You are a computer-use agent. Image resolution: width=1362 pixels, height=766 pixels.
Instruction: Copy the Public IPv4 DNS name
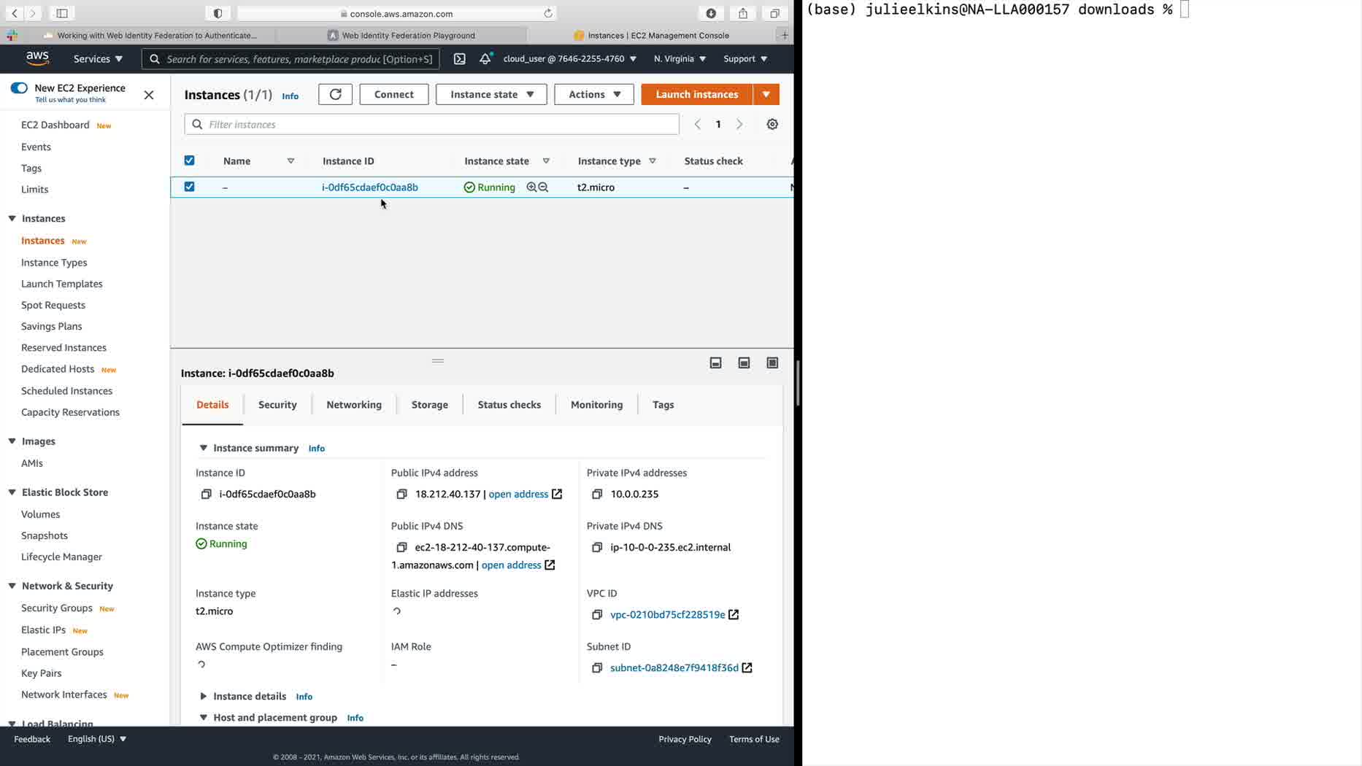pyautogui.click(x=401, y=547)
